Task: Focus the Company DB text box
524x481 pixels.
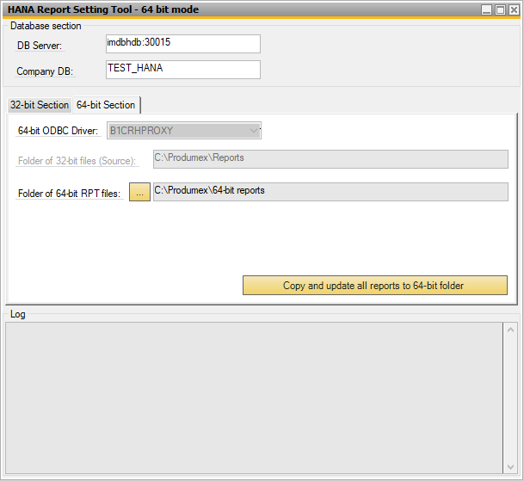Action: point(182,70)
